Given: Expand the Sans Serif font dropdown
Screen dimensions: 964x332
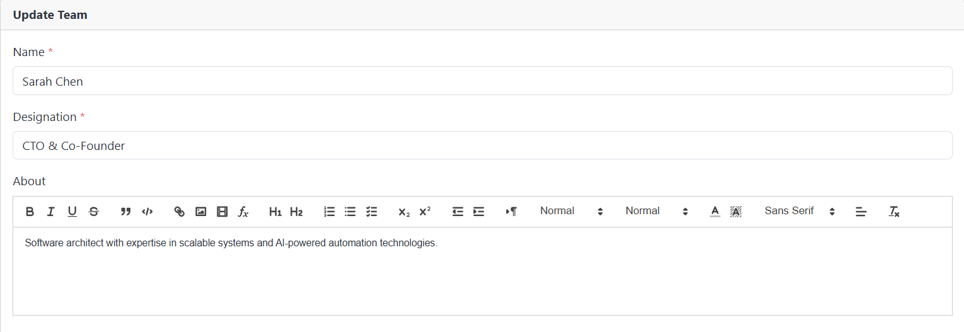Looking at the screenshot, I should [x=800, y=211].
